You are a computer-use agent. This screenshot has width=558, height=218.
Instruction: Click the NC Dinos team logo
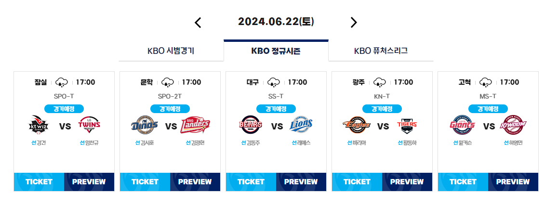pos(144,125)
